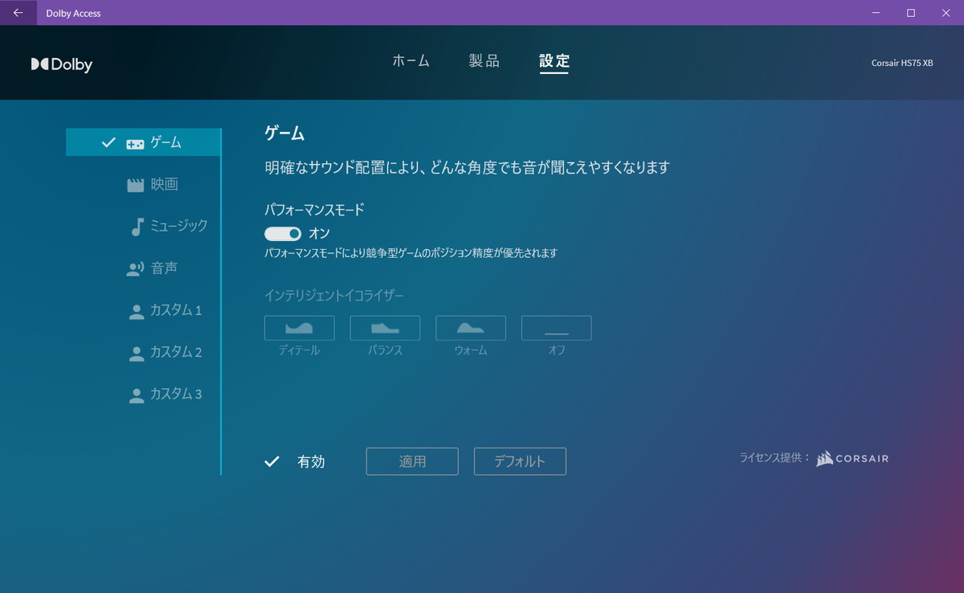Click the speaking person icon beside 音声

click(x=135, y=269)
